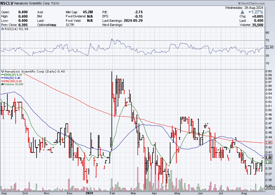Click the TSXV exchange label
Screen dimensions: 275x195
coord(55,3)
